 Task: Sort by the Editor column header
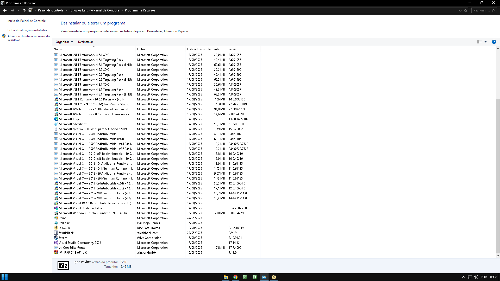tap(160, 49)
